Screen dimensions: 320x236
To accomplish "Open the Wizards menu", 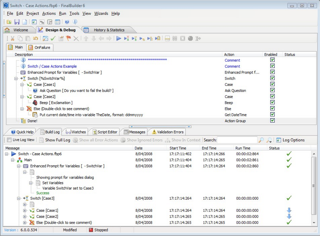I will point(101,14).
